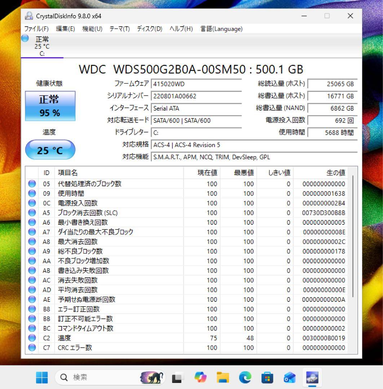Open the テーマ(T) menu
The height and width of the screenshot is (389, 383).
click(x=119, y=29)
